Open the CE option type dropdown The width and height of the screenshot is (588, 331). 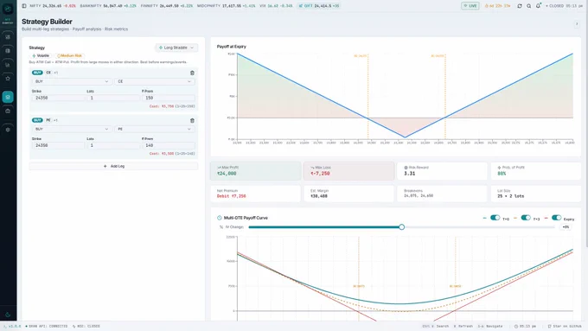coord(155,81)
